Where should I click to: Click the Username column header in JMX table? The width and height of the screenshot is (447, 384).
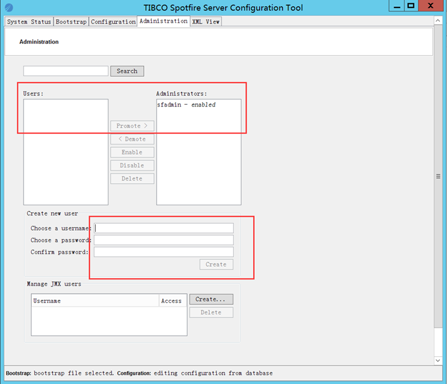pos(95,301)
